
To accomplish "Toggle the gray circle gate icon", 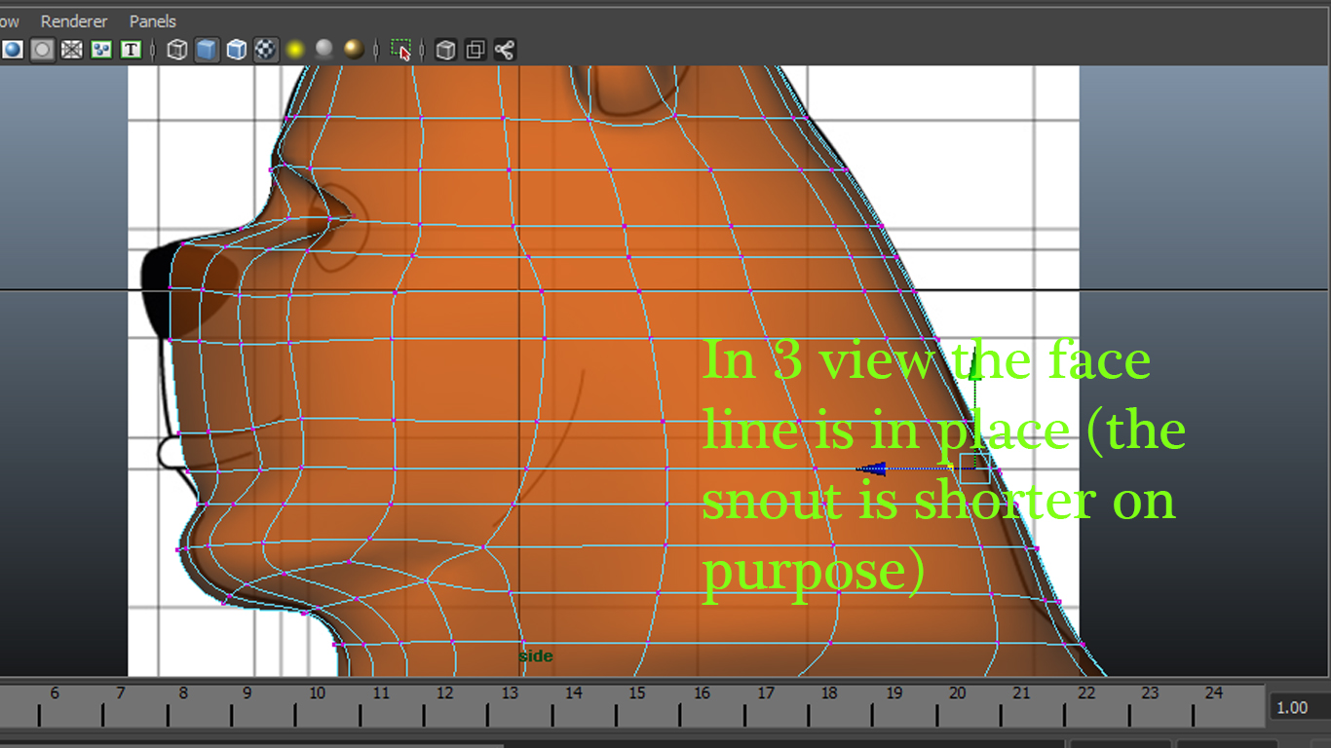I will [42, 50].
